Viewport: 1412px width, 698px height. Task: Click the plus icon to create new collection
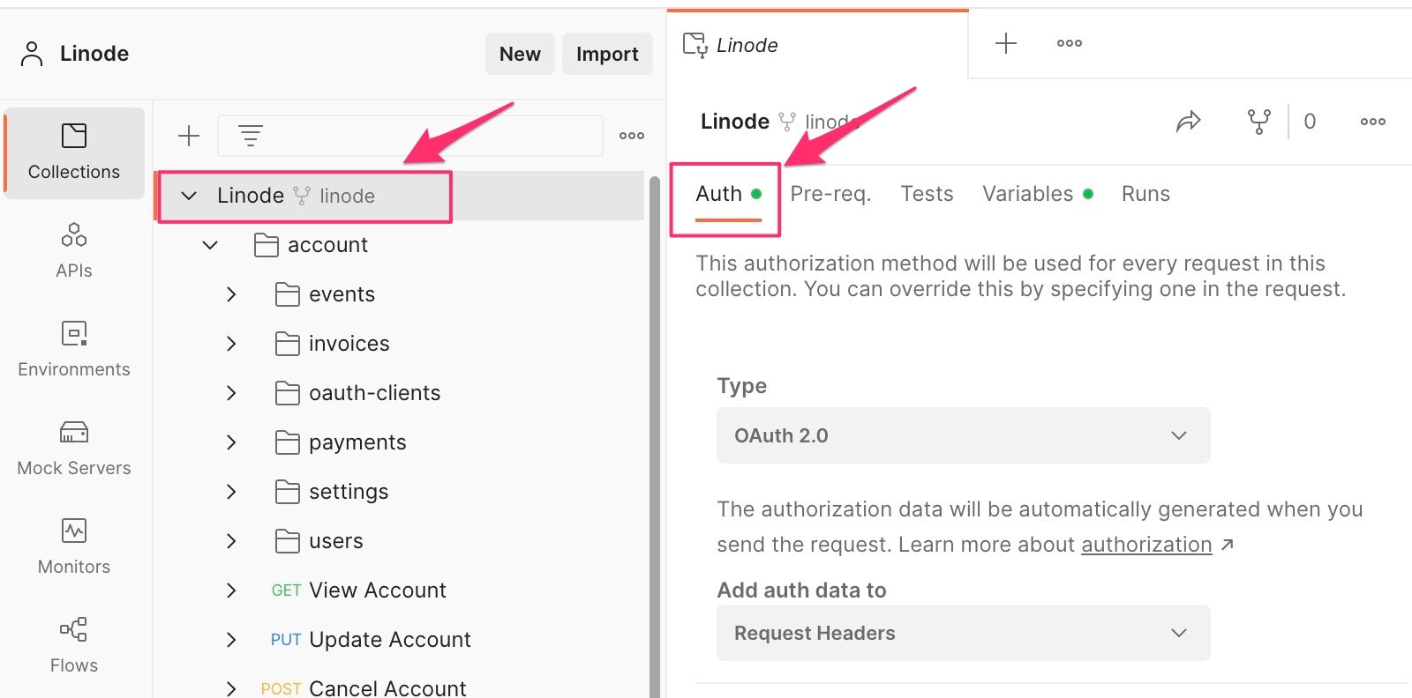[189, 136]
